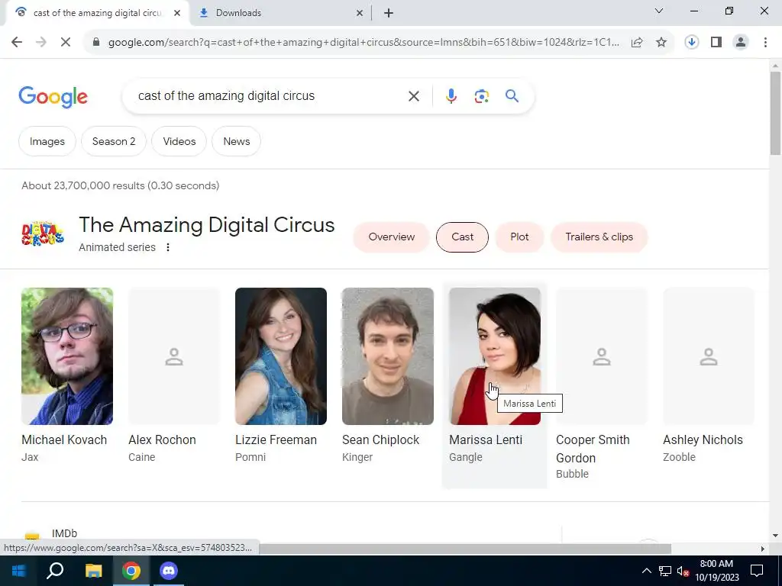Select the Cast chip
The image size is (782, 586).
462,237
